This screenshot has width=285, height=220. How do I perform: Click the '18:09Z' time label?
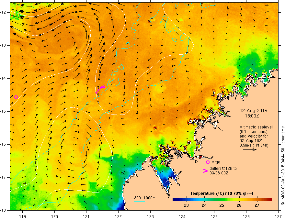[x=252, y=116]
